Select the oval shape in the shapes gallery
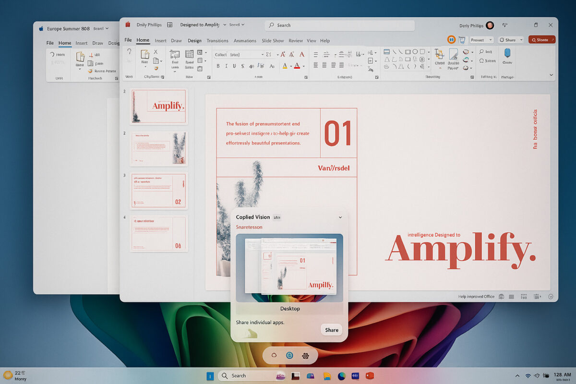 (x=415, y=52)
